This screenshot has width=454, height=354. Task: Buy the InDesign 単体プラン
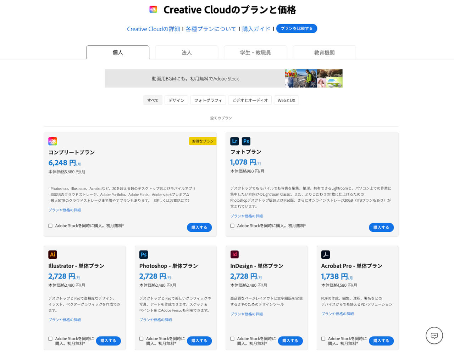[290, 341]
